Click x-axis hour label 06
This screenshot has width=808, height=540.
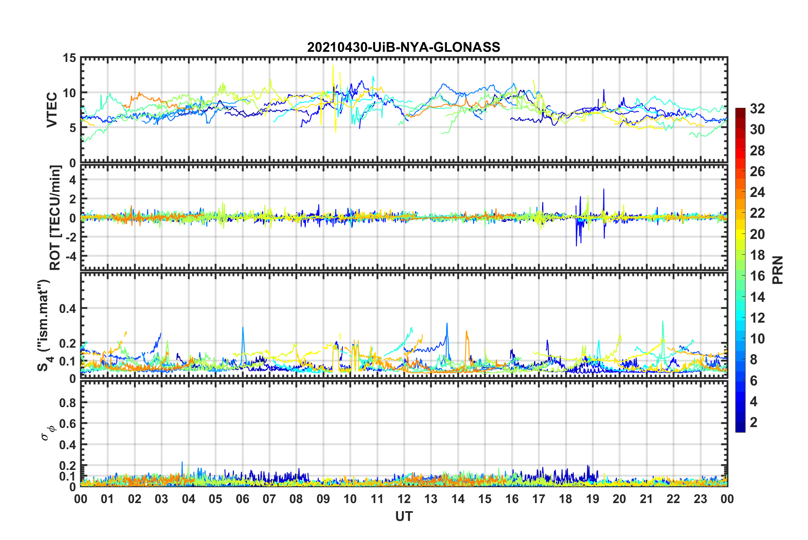(x=243, y=499)
